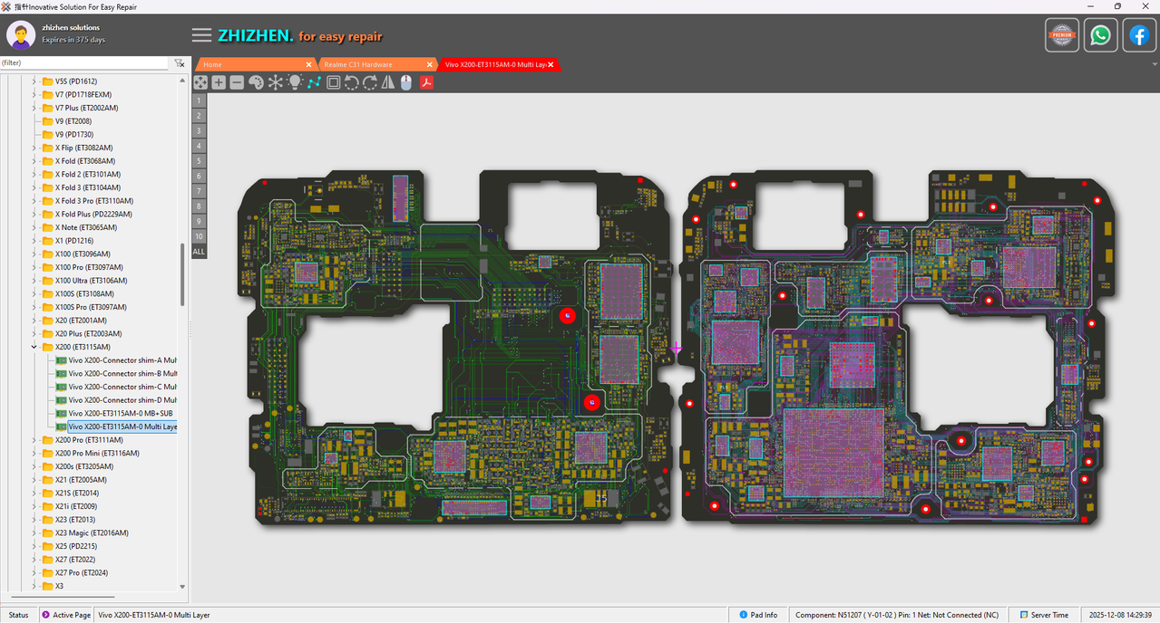Click the device tree vertical scrollbar
Screen dimensions: 1160x623
click(x=183, y=274)
